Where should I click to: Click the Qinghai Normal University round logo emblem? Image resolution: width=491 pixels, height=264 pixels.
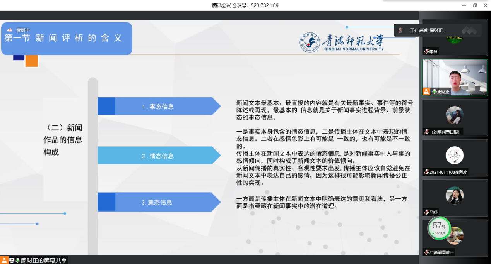point(310,42)
